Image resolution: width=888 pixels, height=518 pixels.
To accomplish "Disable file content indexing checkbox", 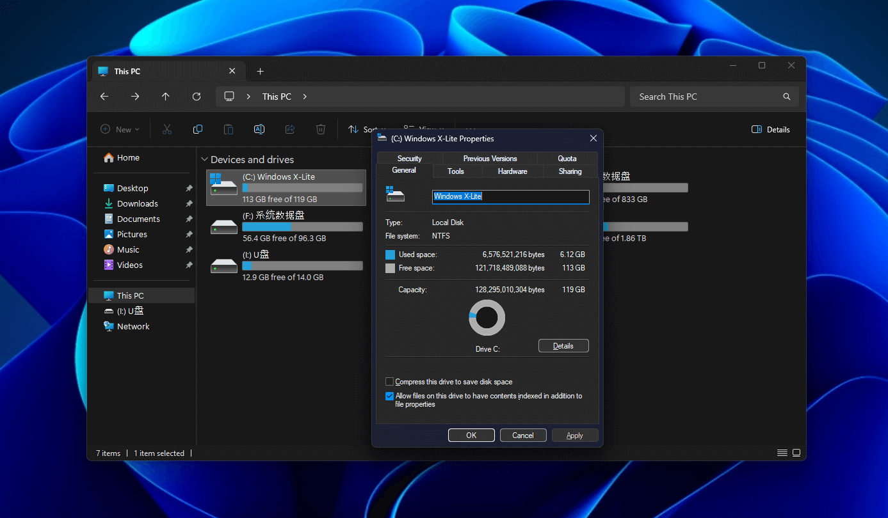I will click(x=390, y=395).
